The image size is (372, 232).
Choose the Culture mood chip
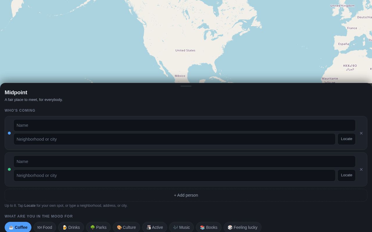126,227
